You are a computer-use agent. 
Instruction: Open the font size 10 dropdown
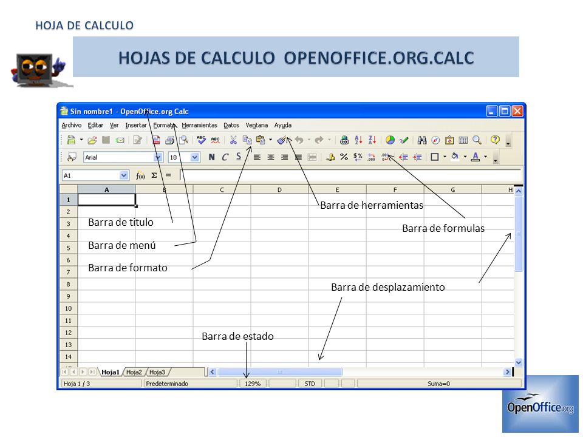click(195, 157)
